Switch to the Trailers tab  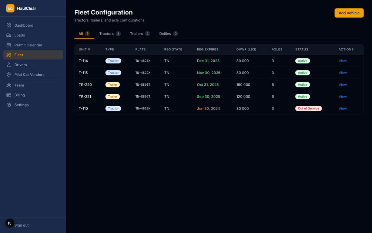(140, 34)
